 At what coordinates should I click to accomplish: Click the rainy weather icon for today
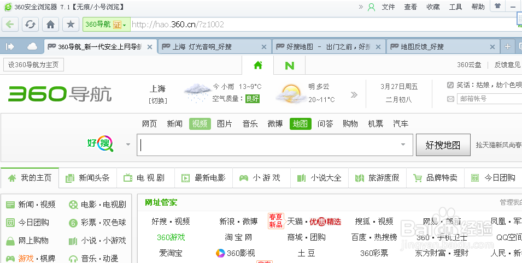click(197, 92)
